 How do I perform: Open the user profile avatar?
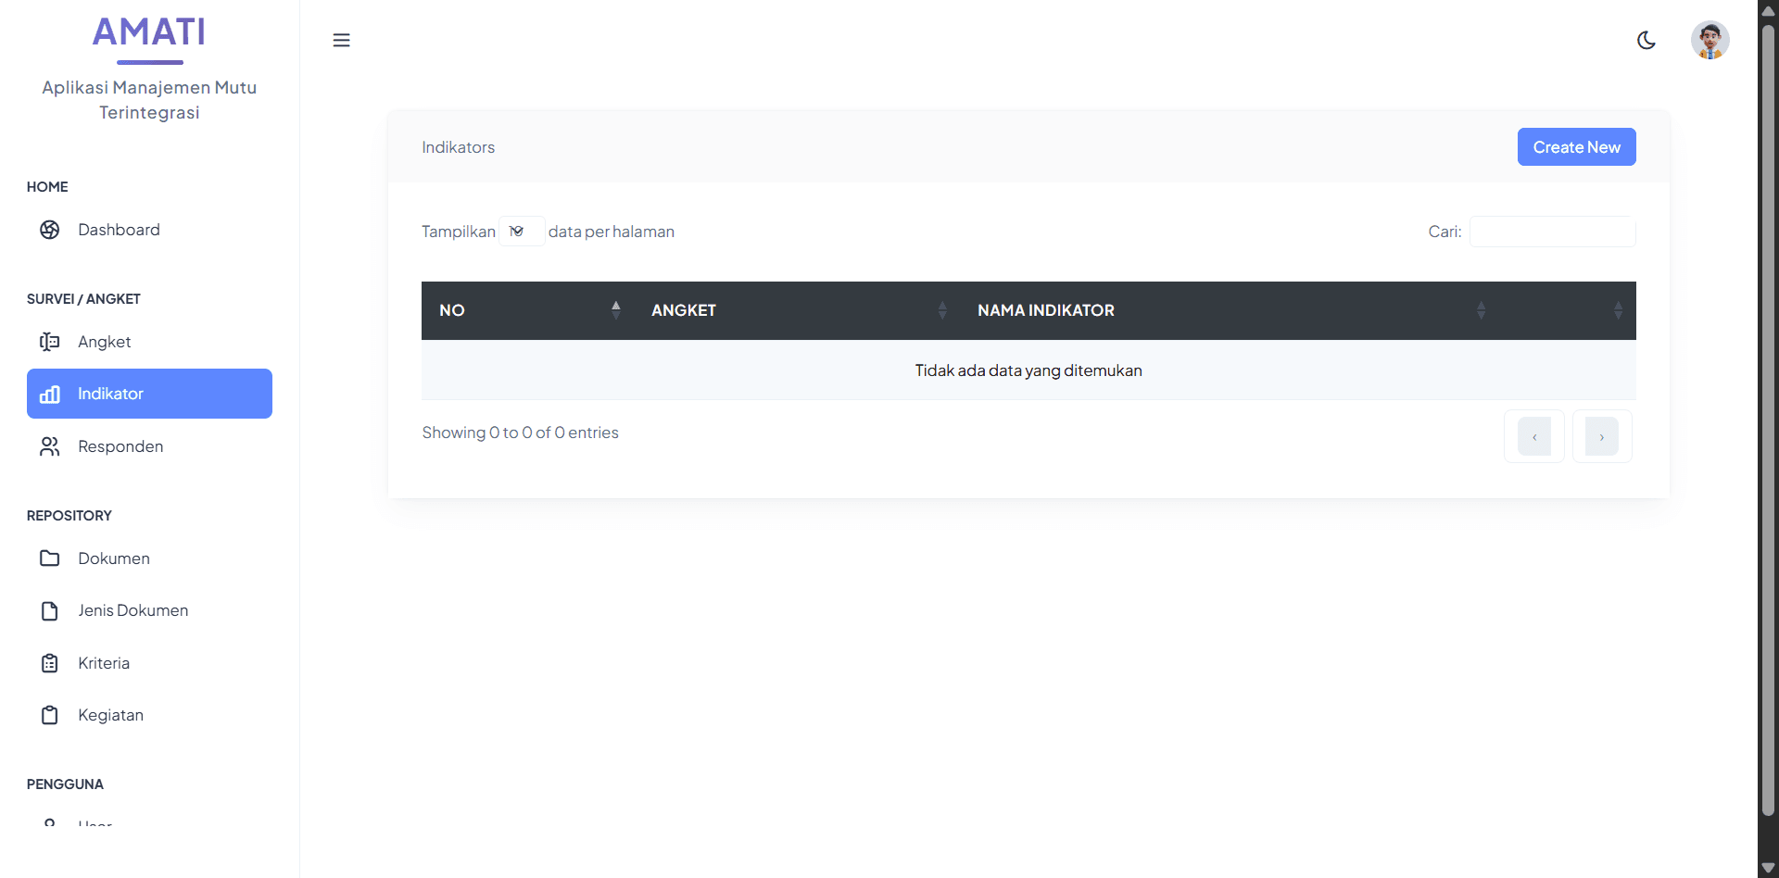coord(1710,40)
